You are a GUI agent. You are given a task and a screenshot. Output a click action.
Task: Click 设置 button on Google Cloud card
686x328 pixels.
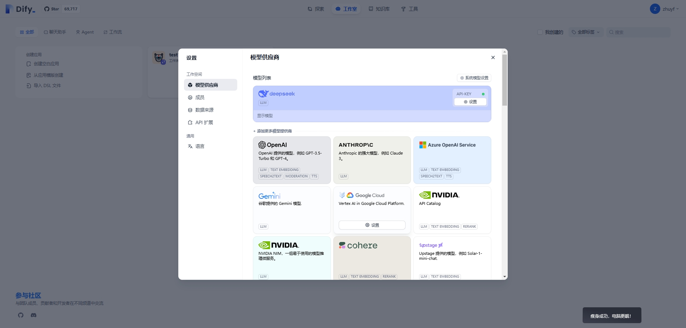pyautogui.click(x=372, y=225)
